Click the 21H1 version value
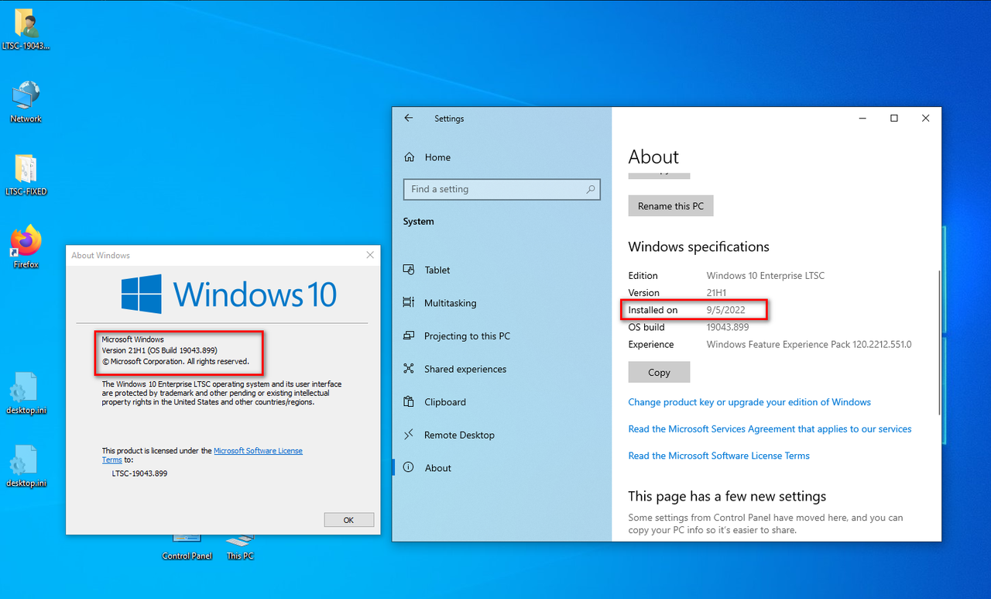Image resolution: width=991 pixels, height=599 pixels. pos(716,293)
